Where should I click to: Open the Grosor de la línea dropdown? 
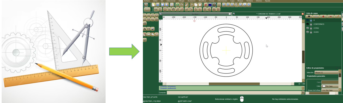[x=330, y=90]
